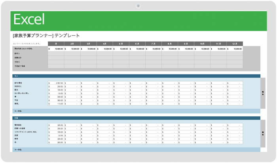The width and height of the screenshot is (277, 163).
Task: Edit 10,000.00 starting balance under 12月
Action: click(235, 49)
